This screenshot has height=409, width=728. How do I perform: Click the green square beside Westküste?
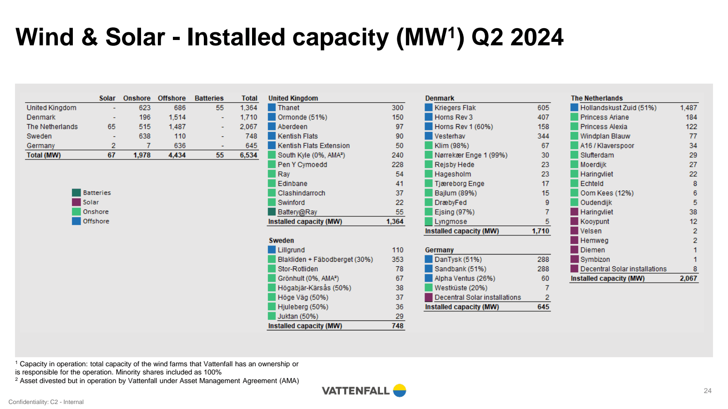click(x=429, y=288)
